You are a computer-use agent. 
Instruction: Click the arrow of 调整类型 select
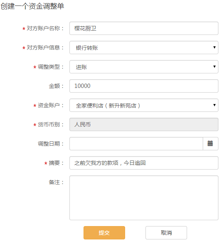click(215, 67)
